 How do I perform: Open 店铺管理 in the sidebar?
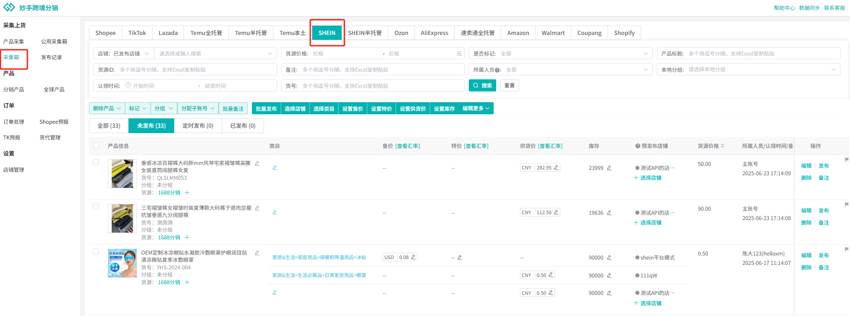[14, 170]
